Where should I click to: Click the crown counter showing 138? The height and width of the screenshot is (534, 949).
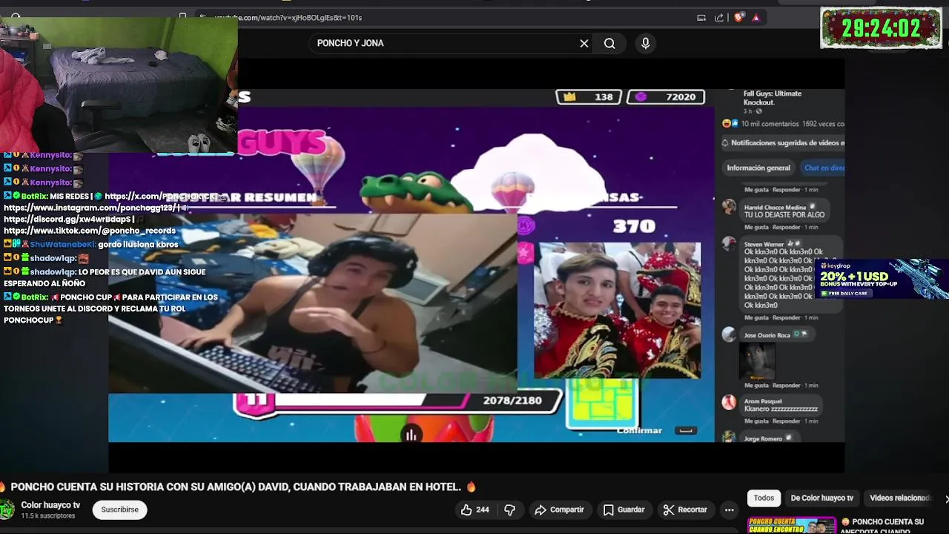[588, 97]
